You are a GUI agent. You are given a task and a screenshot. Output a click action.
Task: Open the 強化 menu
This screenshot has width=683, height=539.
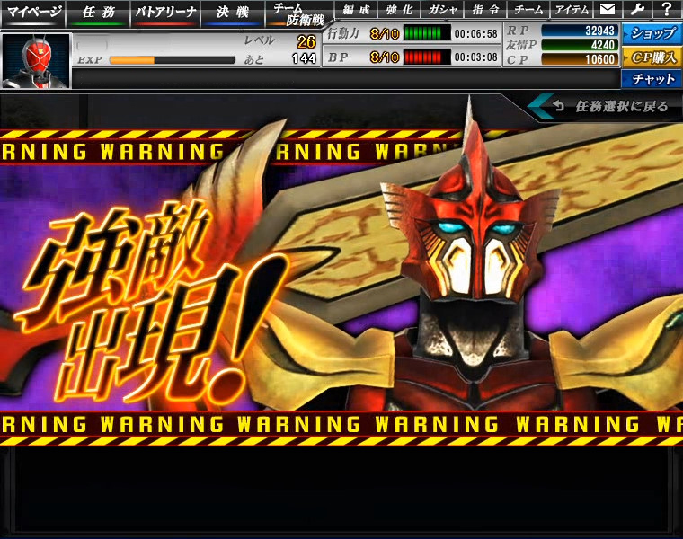[399, 10]
